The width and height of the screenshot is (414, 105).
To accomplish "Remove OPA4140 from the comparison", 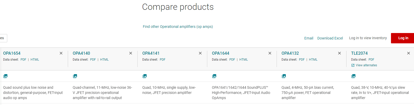I will 131,53.
